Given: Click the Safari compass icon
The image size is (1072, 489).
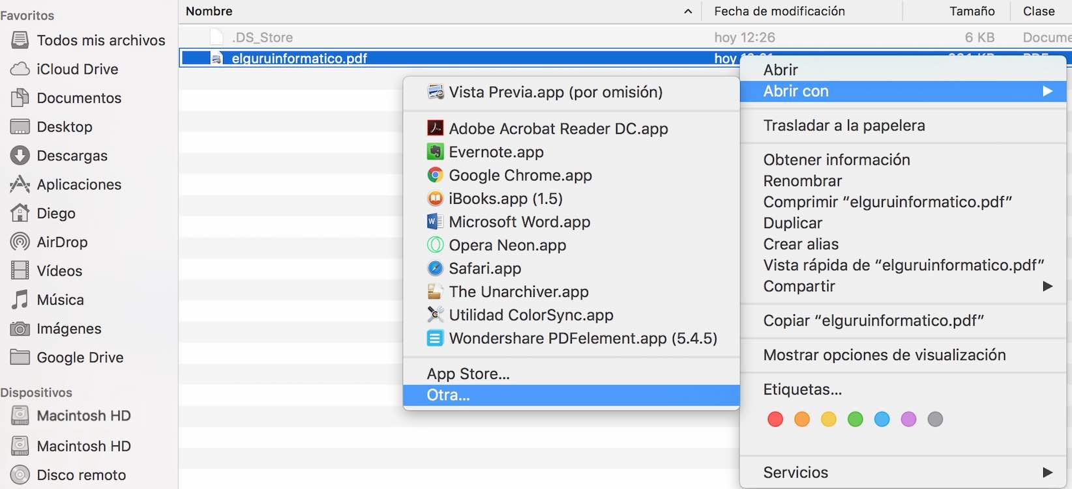Looking at the screenshot, I should (x=435, y=268).
